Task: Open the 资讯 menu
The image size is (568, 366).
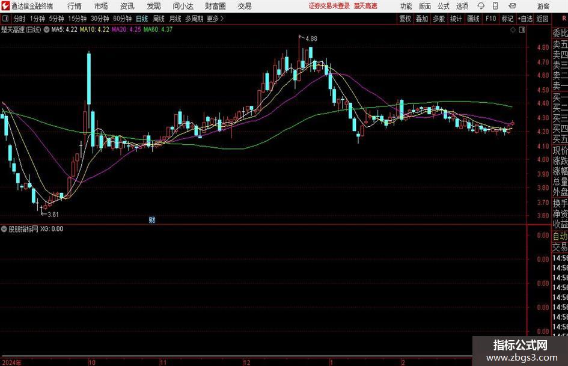Action: [127, 6]
